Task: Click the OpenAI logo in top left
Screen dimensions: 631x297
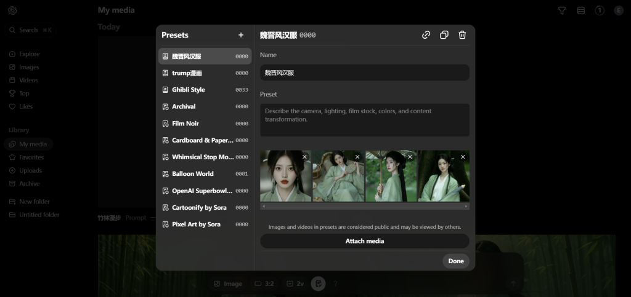Action: coord(12,10)
